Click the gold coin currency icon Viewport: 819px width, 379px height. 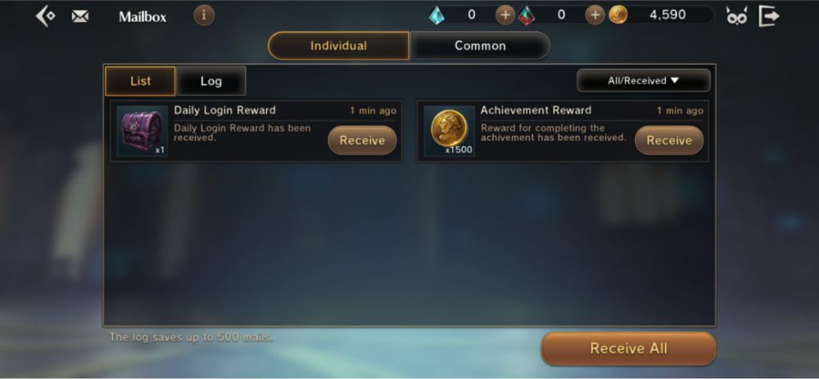click(618, 15)
